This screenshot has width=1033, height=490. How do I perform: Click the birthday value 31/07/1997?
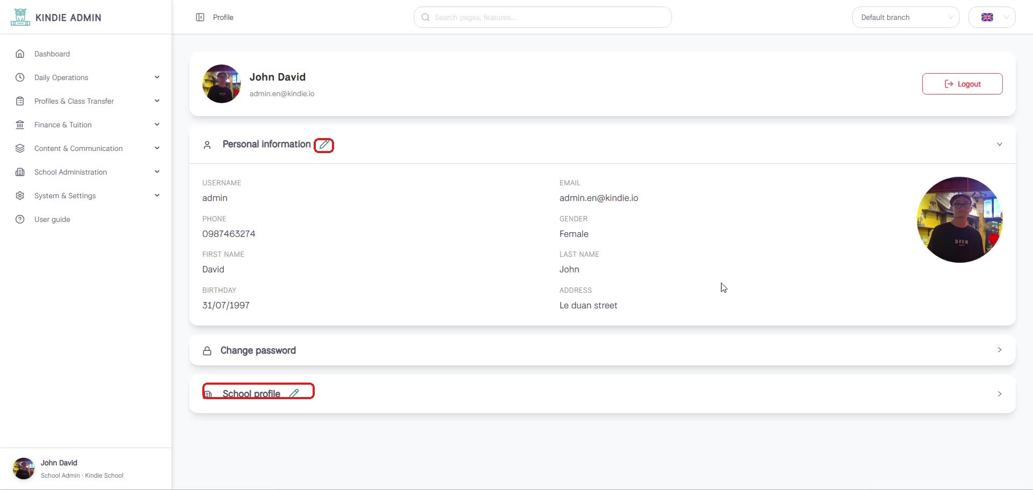click(226, 305)
